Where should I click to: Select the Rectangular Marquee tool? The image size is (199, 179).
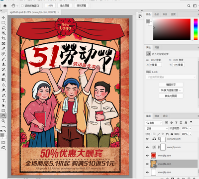tap(3, 23)
